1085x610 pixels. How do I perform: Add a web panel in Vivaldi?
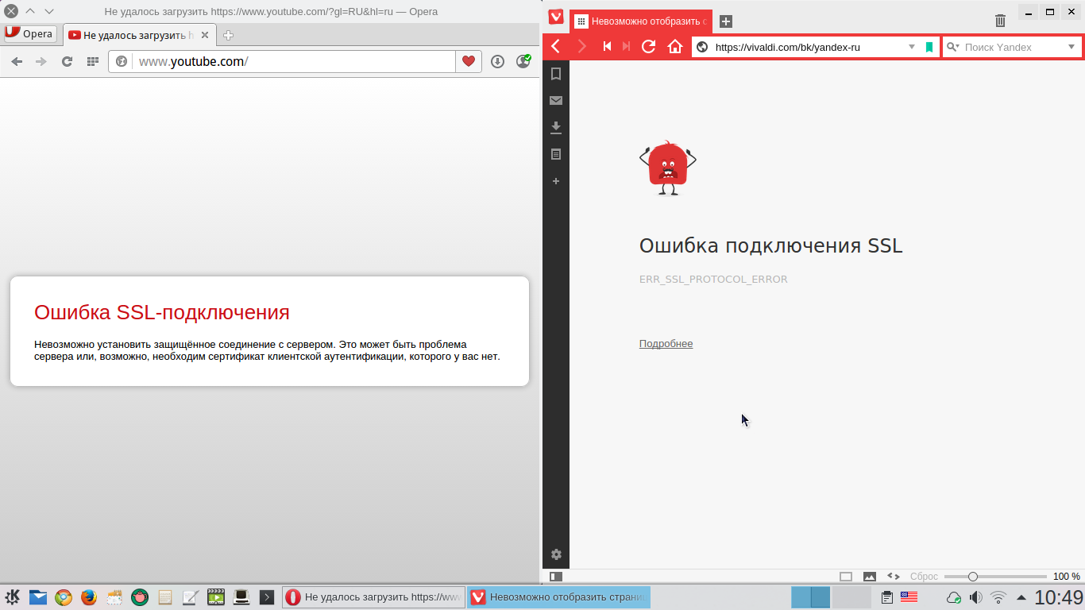556,181
